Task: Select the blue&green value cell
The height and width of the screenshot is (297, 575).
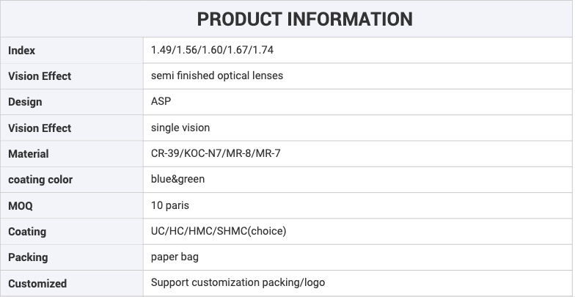Action: (x=178, y=179)
